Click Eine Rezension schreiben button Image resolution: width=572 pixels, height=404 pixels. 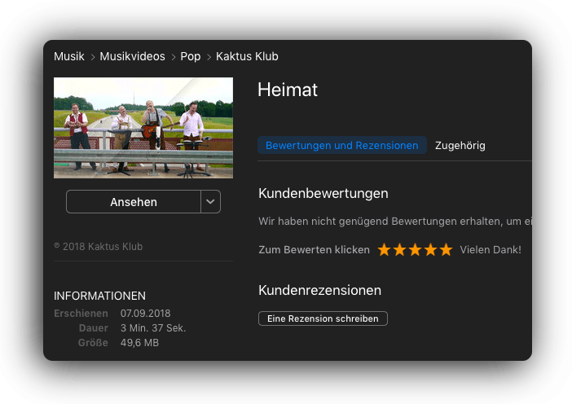pyautogui.click(x=323, y=318)
